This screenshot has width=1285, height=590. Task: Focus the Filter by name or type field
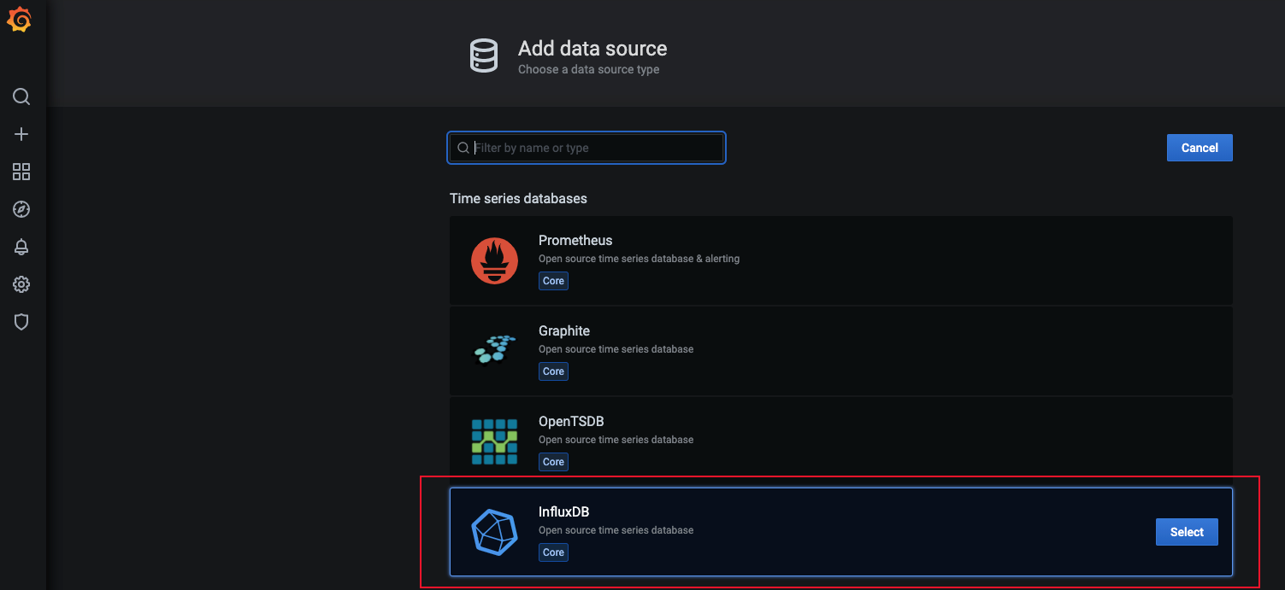coord(587,148)
